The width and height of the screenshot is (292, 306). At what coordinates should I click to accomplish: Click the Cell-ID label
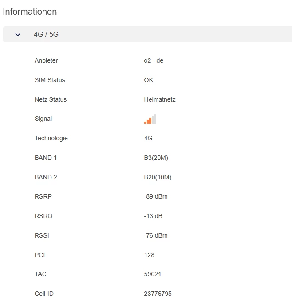coord(45,294)
